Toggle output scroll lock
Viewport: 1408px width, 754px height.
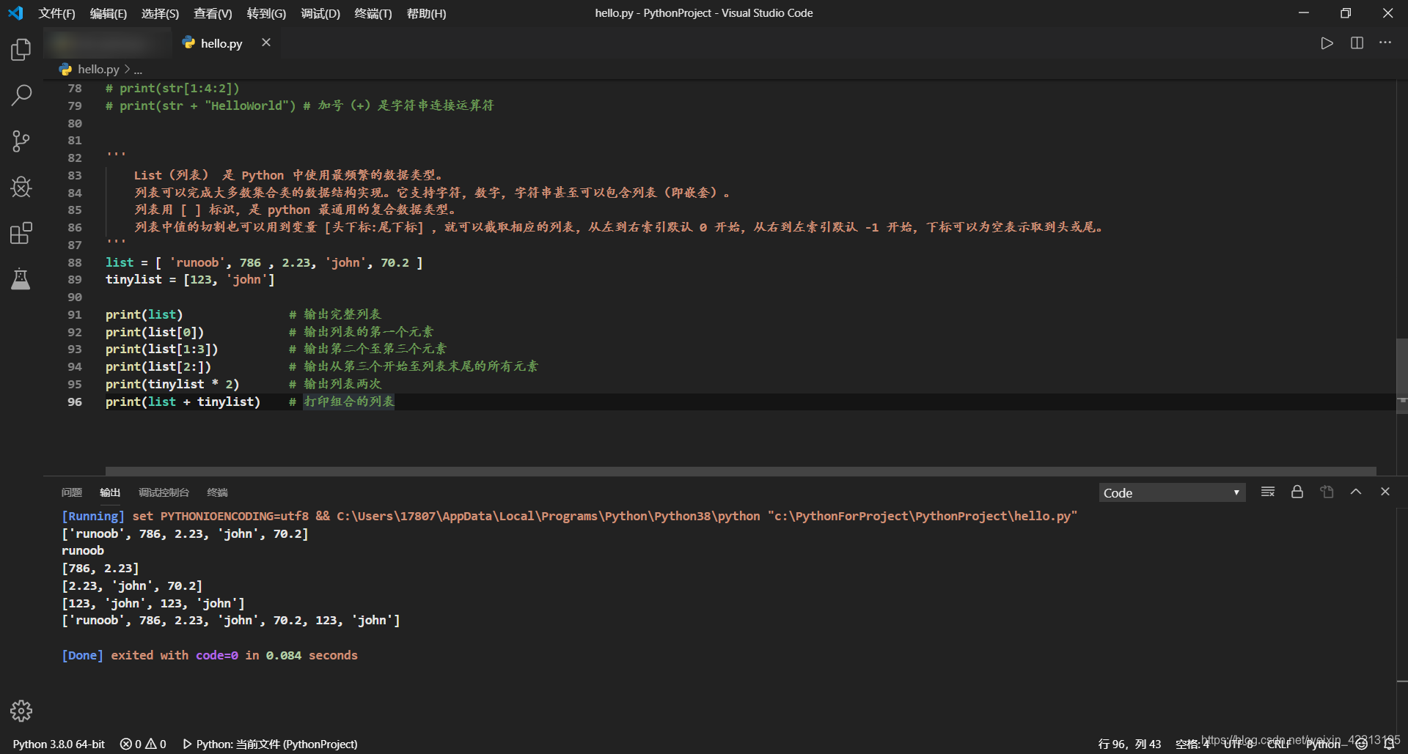pos(1297,492)
